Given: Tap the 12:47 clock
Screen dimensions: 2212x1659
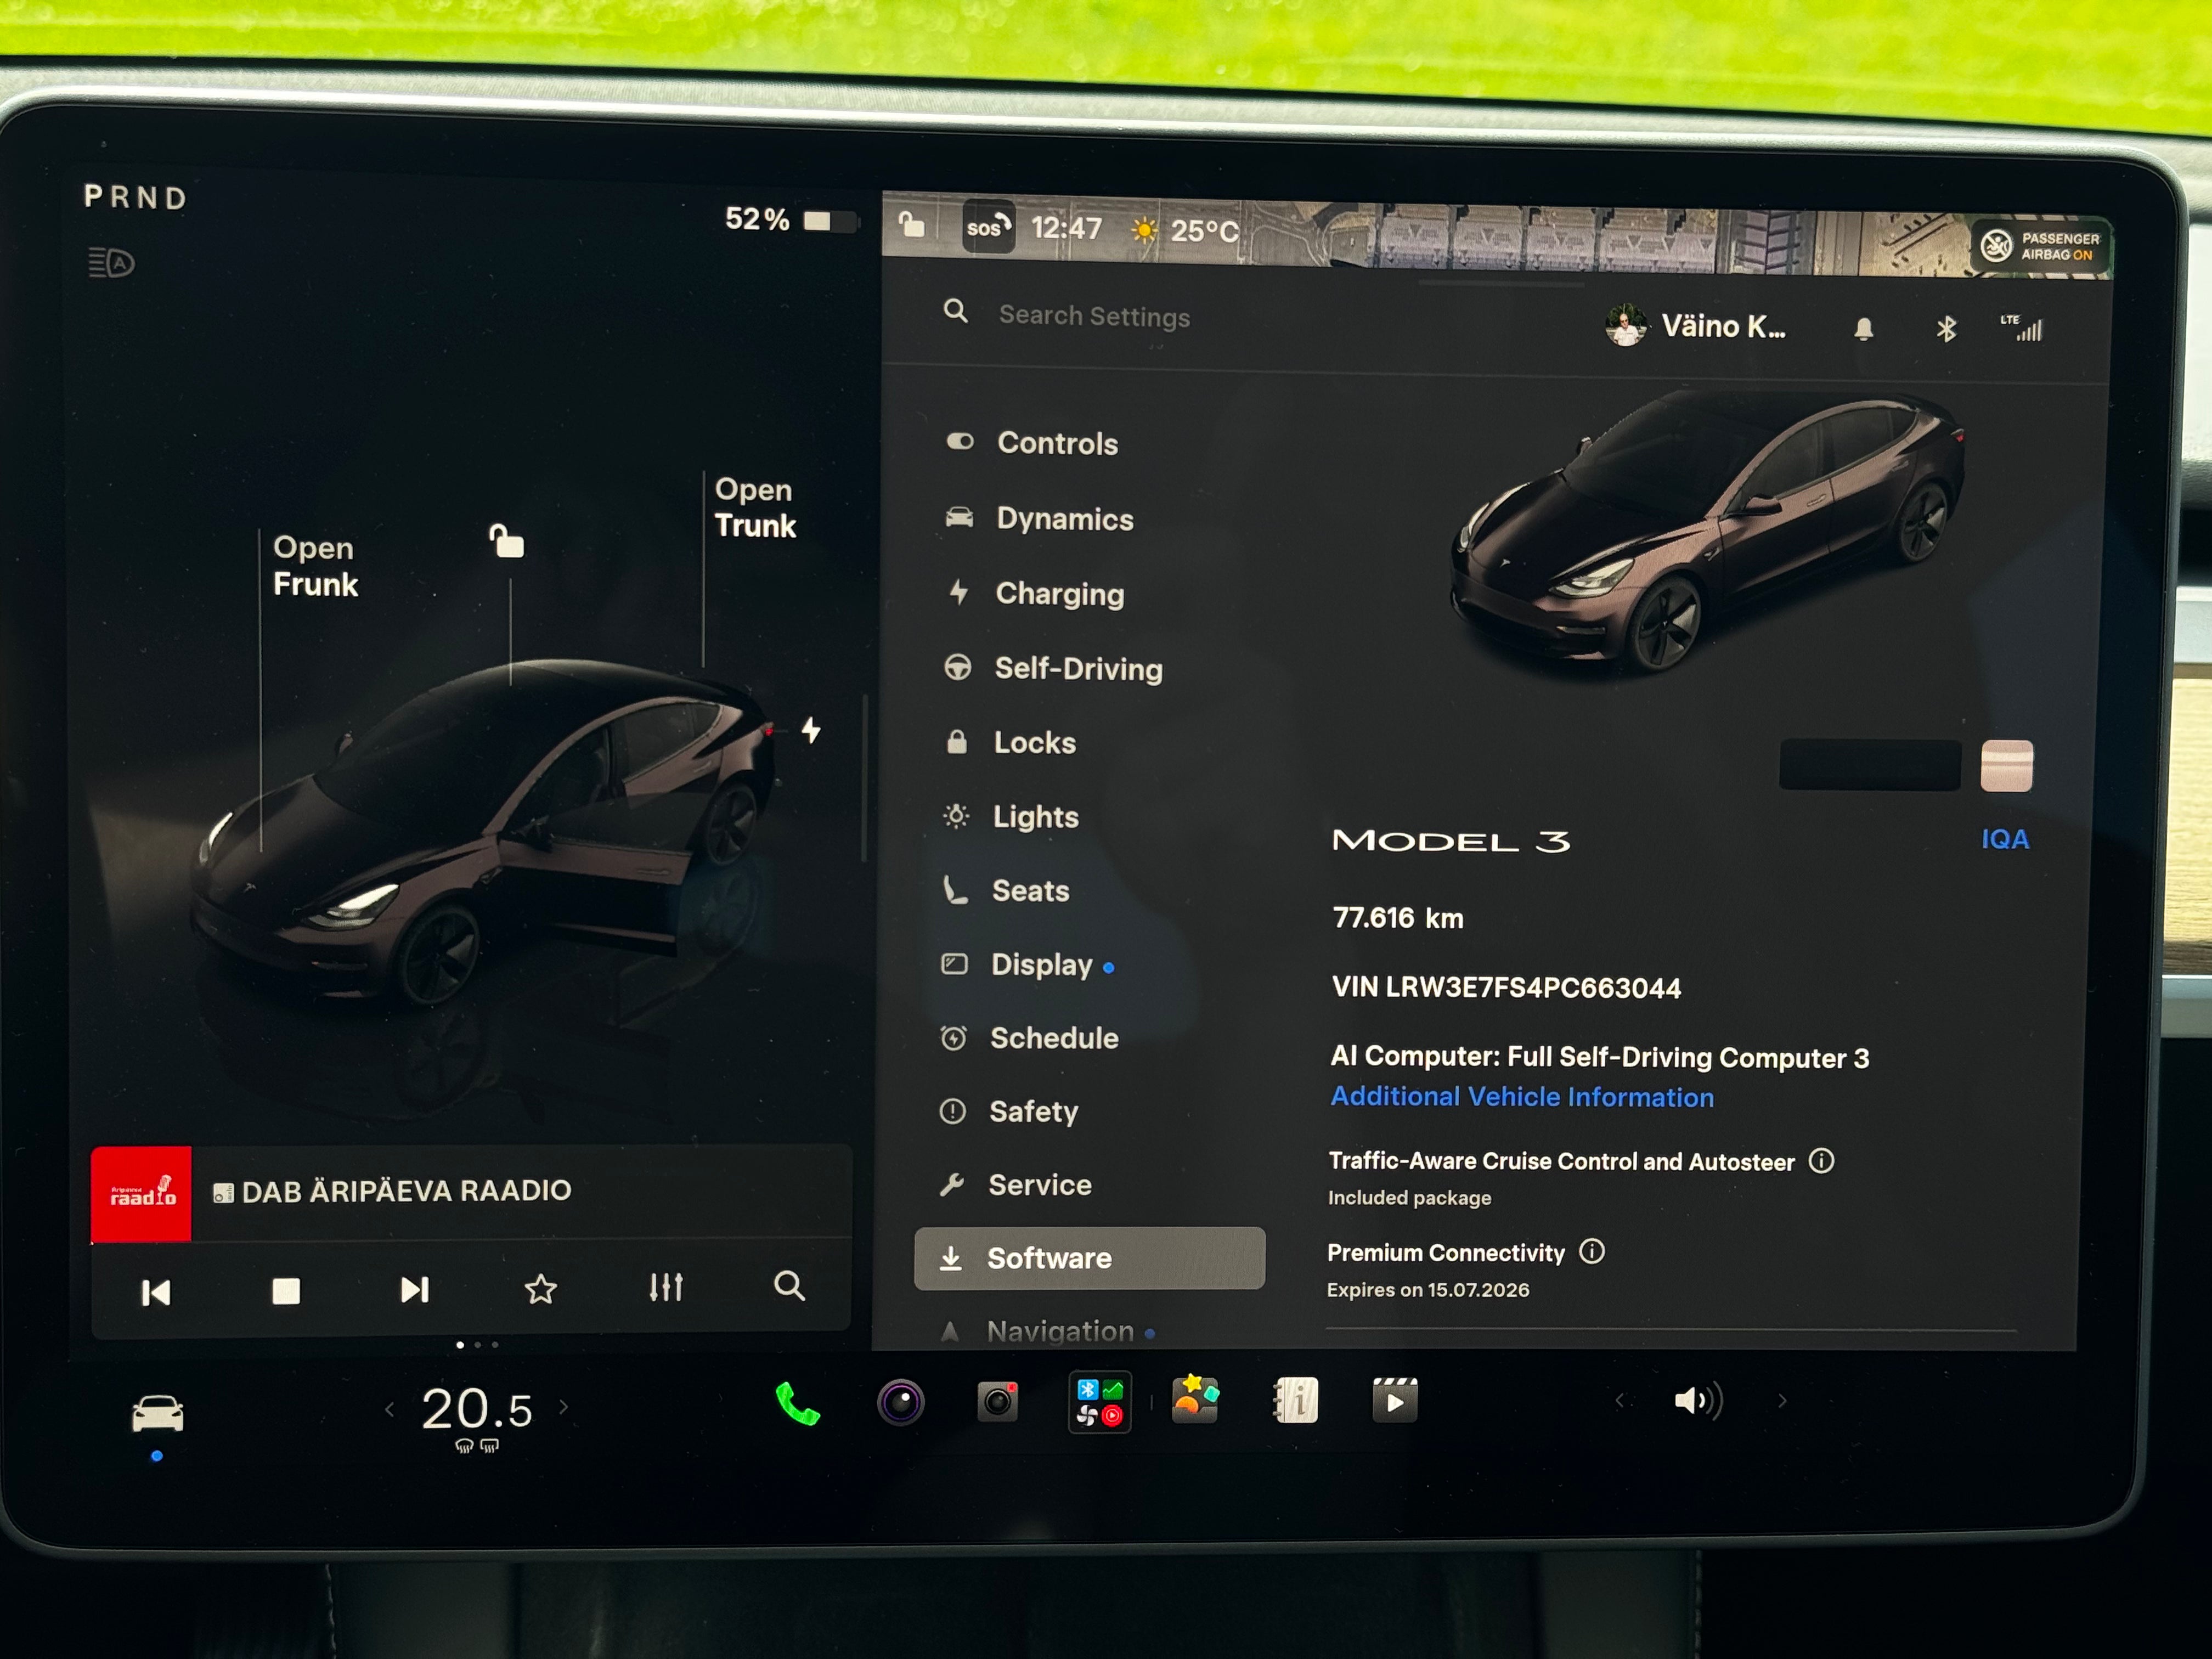Looking at the screenshot, I should (x=1066, y=229).
